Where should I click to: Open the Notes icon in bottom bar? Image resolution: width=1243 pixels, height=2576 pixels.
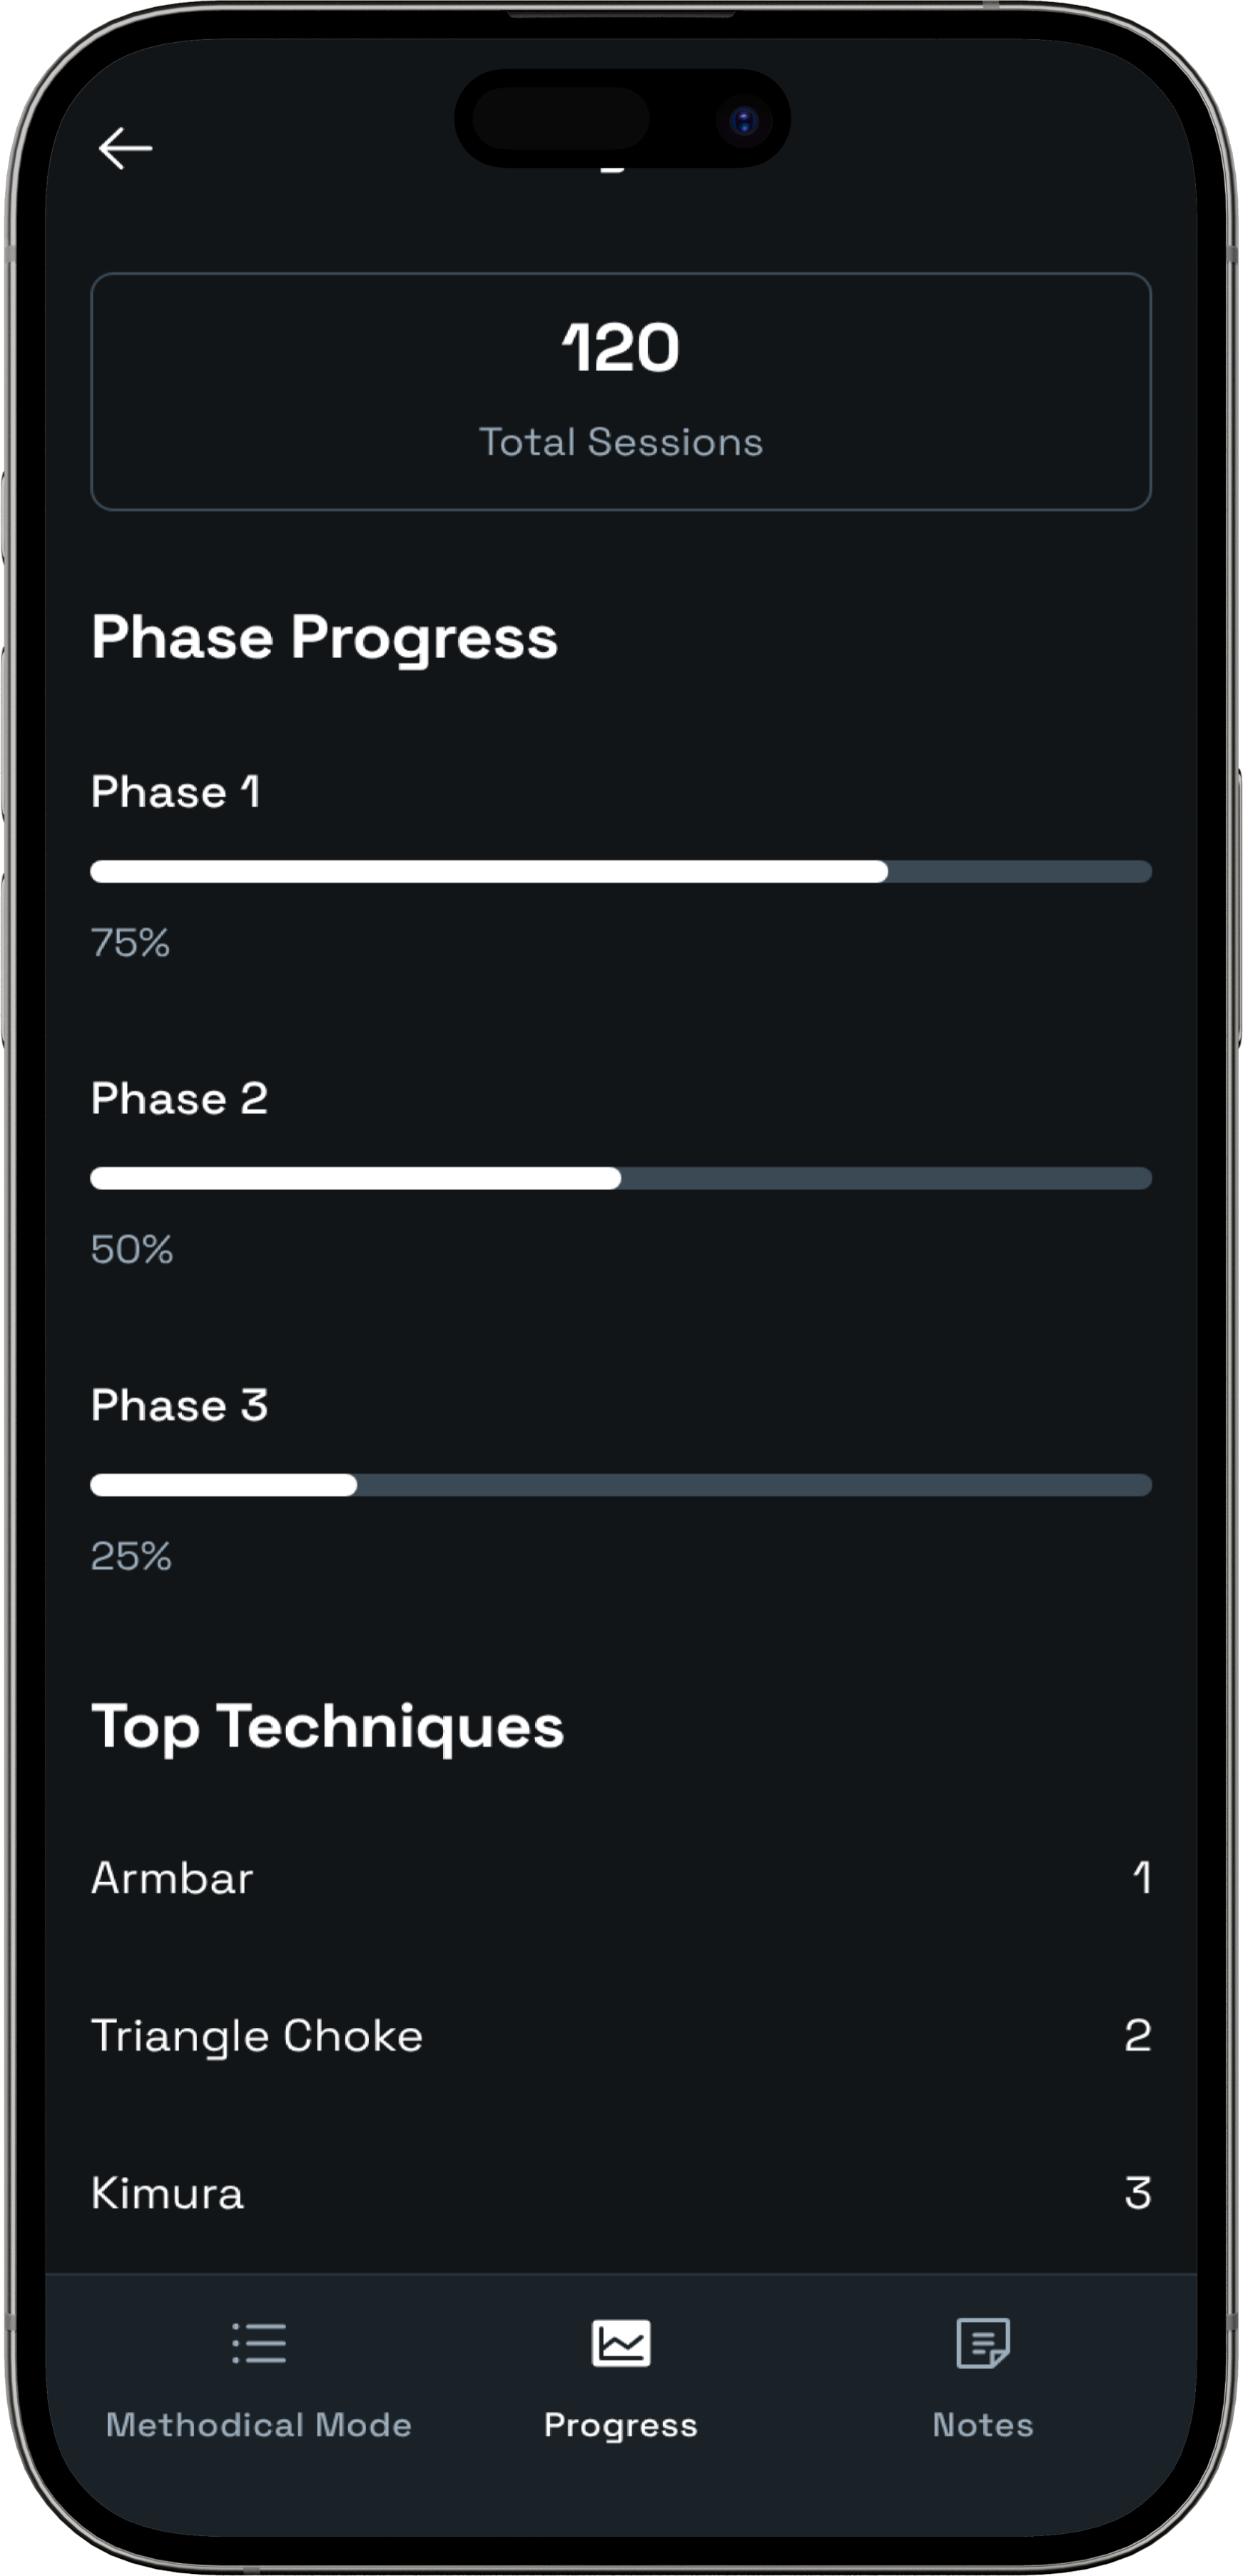click(x=983, y=2343)
